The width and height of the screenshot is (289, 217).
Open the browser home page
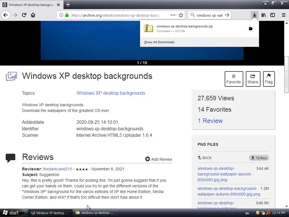[33, 15]
